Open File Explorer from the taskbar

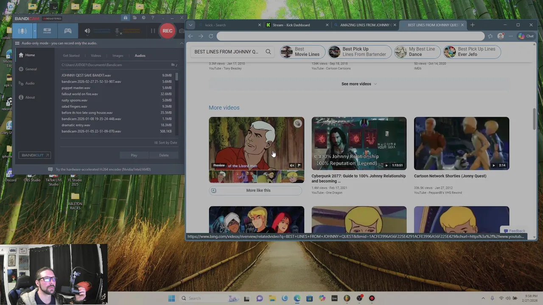point(272,298)
